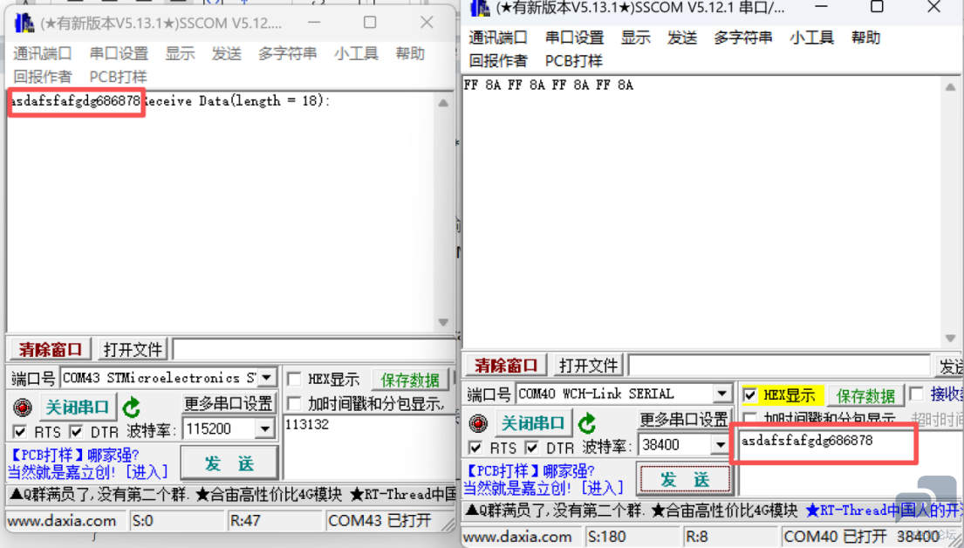Click 'R:47' counter in left status bar
The height and width of the screenshot is (548, 964).
click(246, 521)
